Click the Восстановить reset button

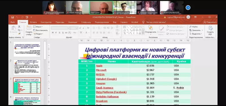click(x=40, y=30)
